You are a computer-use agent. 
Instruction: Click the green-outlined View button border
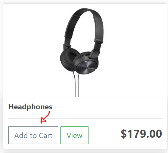(74, 127)
